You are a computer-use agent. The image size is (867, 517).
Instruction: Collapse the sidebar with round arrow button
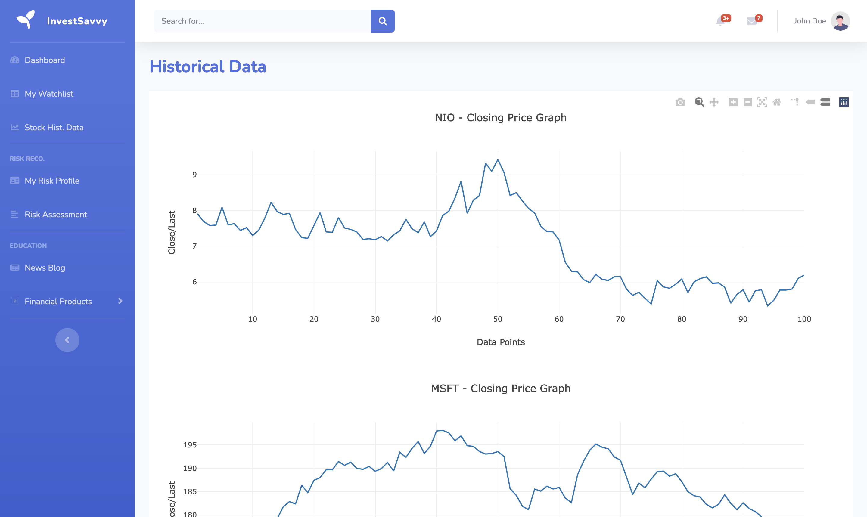point(67,340)
